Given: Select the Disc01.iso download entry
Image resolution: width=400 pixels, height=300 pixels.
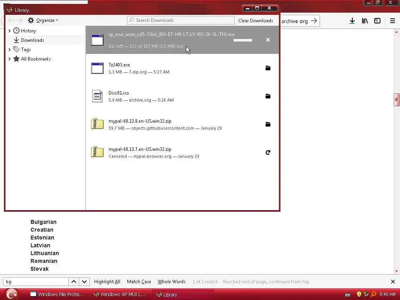Looking at the screenshot, I should click(182, 96).
